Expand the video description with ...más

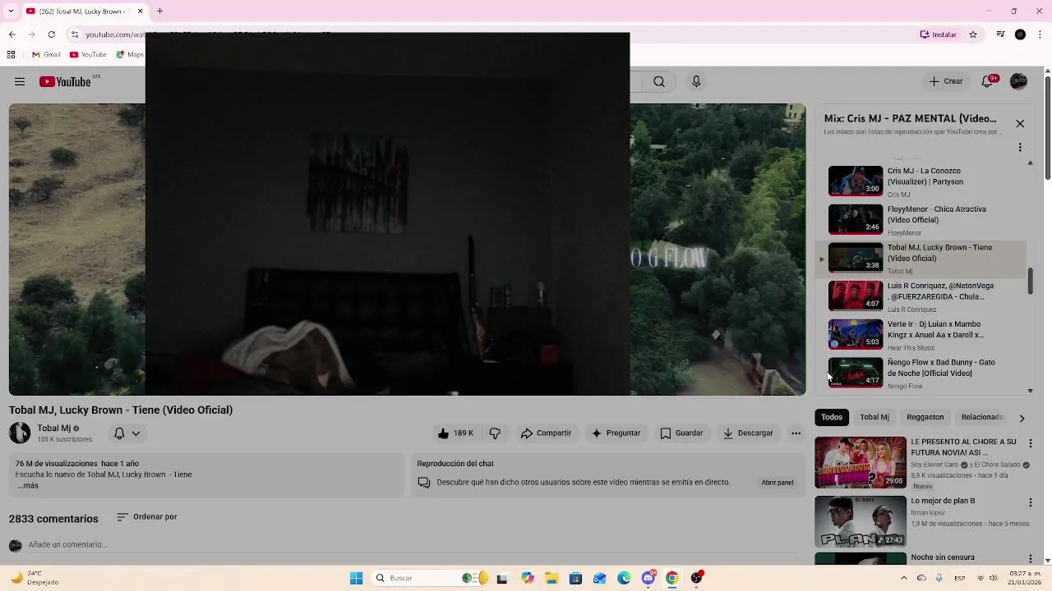tap(28, 486)
